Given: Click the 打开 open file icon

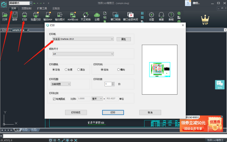Looking at the screenshot, I should tap(5, 16).
